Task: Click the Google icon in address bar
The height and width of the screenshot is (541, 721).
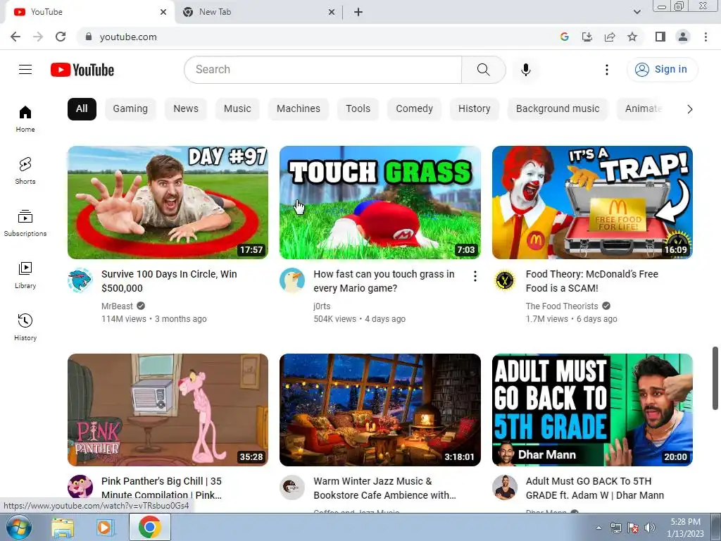Action: [565, 37]
